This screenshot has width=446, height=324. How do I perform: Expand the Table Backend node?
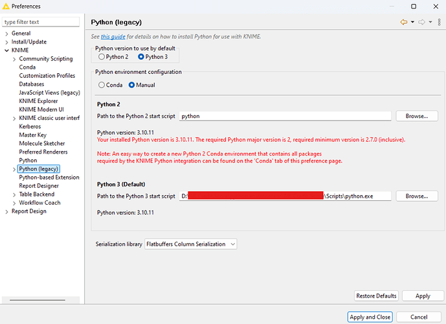pos(14,195)
